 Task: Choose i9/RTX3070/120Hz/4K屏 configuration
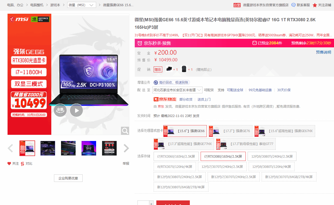point(175,167)
